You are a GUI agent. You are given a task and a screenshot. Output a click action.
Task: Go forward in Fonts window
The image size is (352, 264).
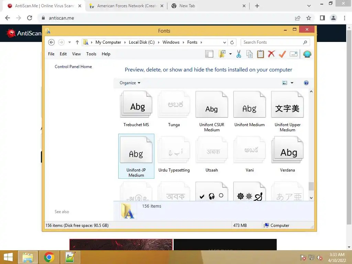click(61, 42)
